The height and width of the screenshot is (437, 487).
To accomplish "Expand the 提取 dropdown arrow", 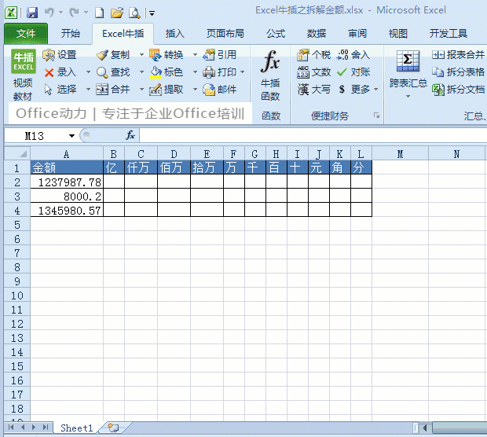I will click(x=195, y=90).
